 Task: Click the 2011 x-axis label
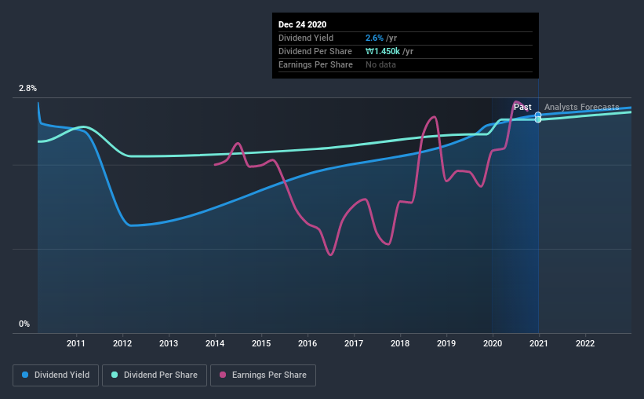[76, 343]
